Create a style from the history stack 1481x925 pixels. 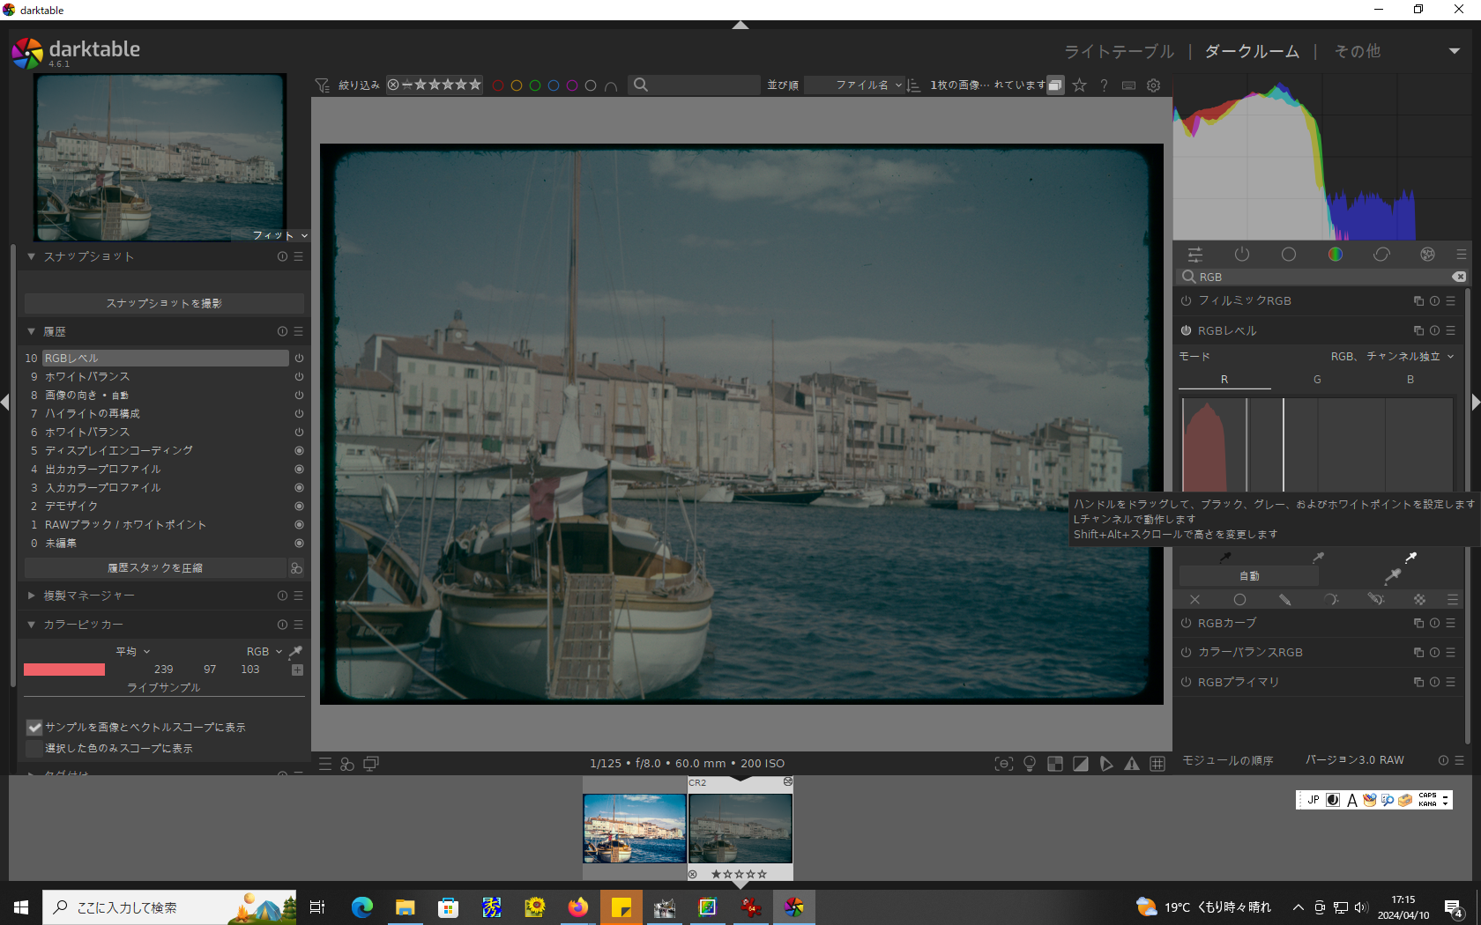click(296, 568)
